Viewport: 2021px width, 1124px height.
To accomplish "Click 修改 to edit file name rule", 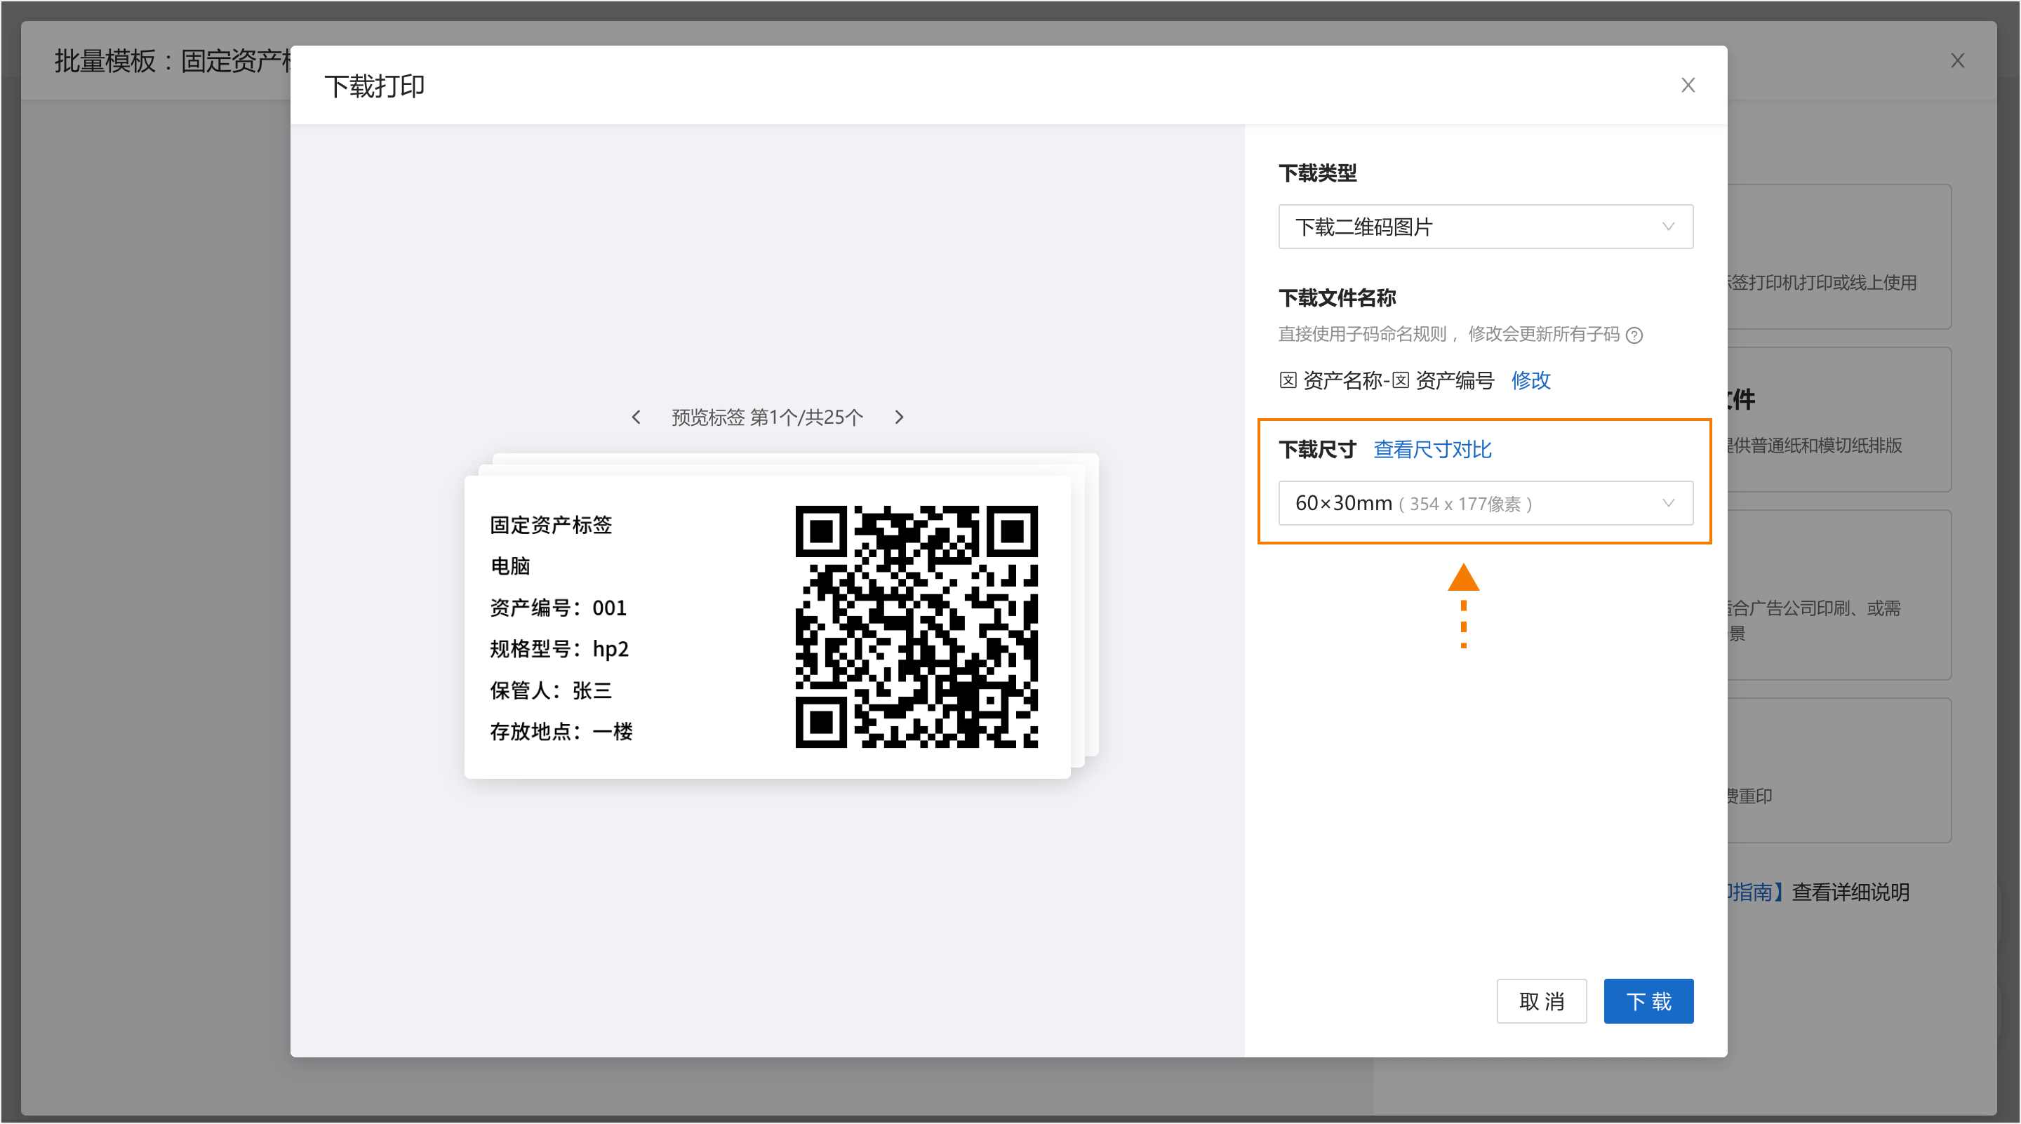I will 1530,380.
